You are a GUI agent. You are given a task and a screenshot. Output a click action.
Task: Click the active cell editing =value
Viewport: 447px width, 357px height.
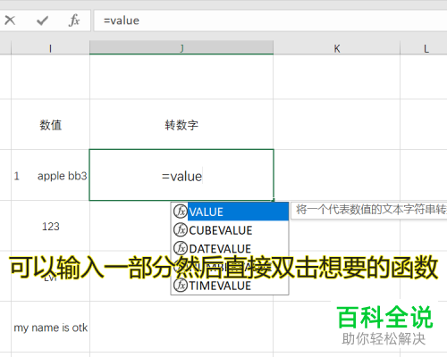click(181, 175)
